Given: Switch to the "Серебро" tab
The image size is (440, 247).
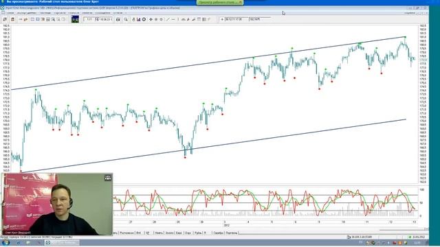Looking at the screenshot, I should (x=218, y=233).
